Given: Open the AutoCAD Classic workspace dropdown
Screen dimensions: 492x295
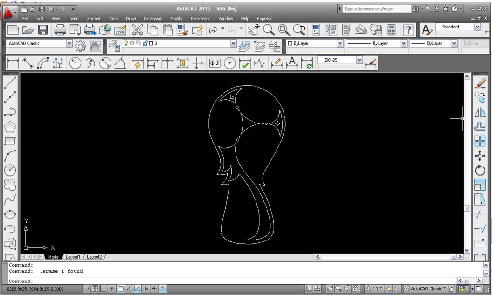Looking at the screenshot, I should point(69,43).
